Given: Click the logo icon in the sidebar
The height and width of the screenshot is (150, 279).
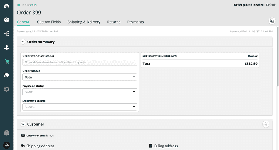Looking at the screenshot, I should (7, 7).
